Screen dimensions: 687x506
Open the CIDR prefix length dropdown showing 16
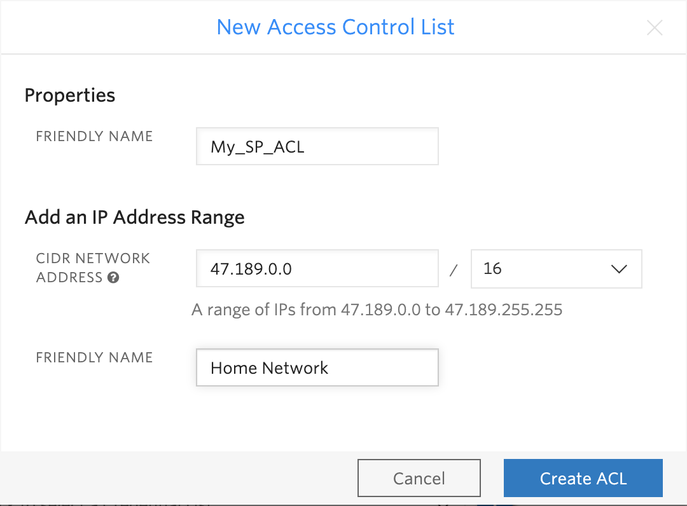[557, 269]
